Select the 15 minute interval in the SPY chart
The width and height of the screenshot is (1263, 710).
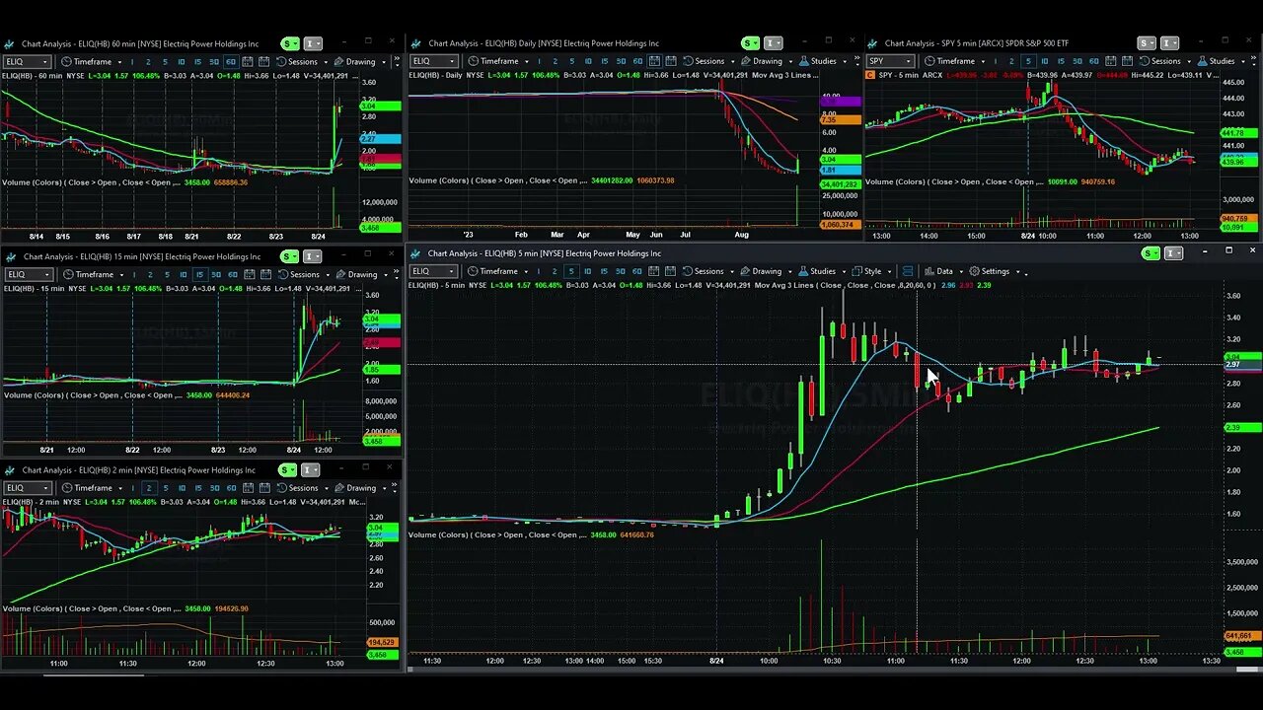pos(1061,61)
